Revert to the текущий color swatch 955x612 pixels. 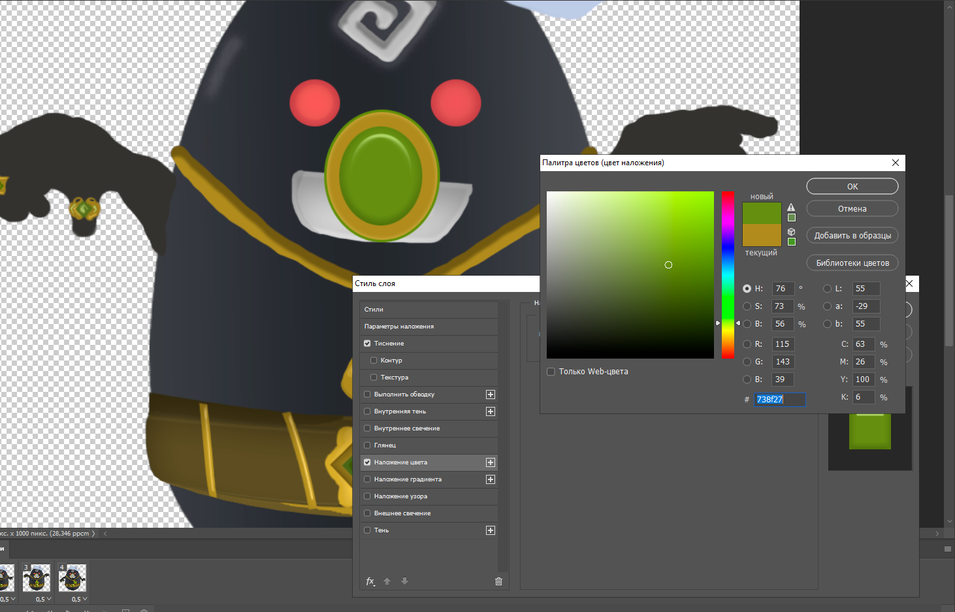[762, 235]
